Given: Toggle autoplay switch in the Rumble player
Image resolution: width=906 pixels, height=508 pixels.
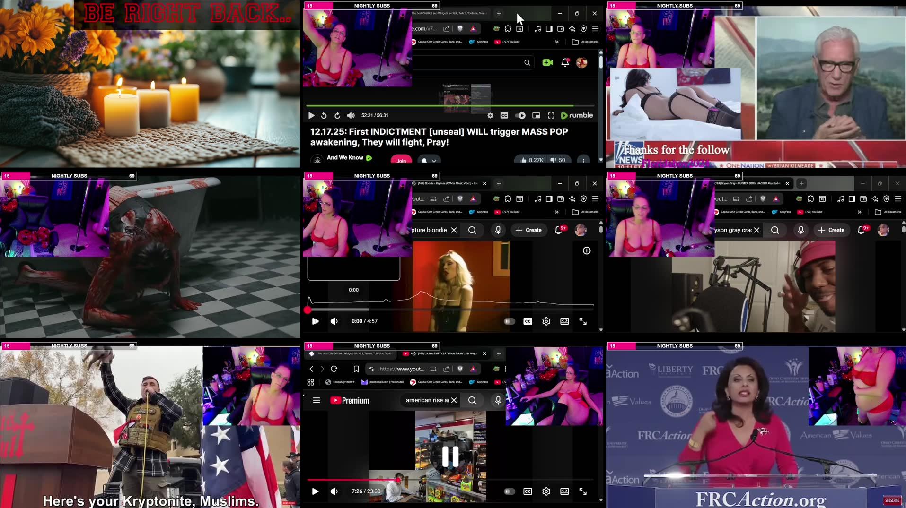Looking at the screenshot, I should point(520,116).
